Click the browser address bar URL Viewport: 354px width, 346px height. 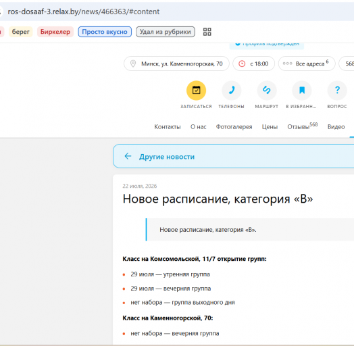[84, 11]
